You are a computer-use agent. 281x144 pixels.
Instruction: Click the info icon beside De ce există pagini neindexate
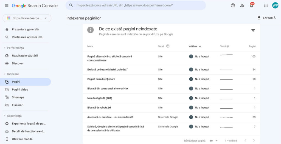(91, 30)
